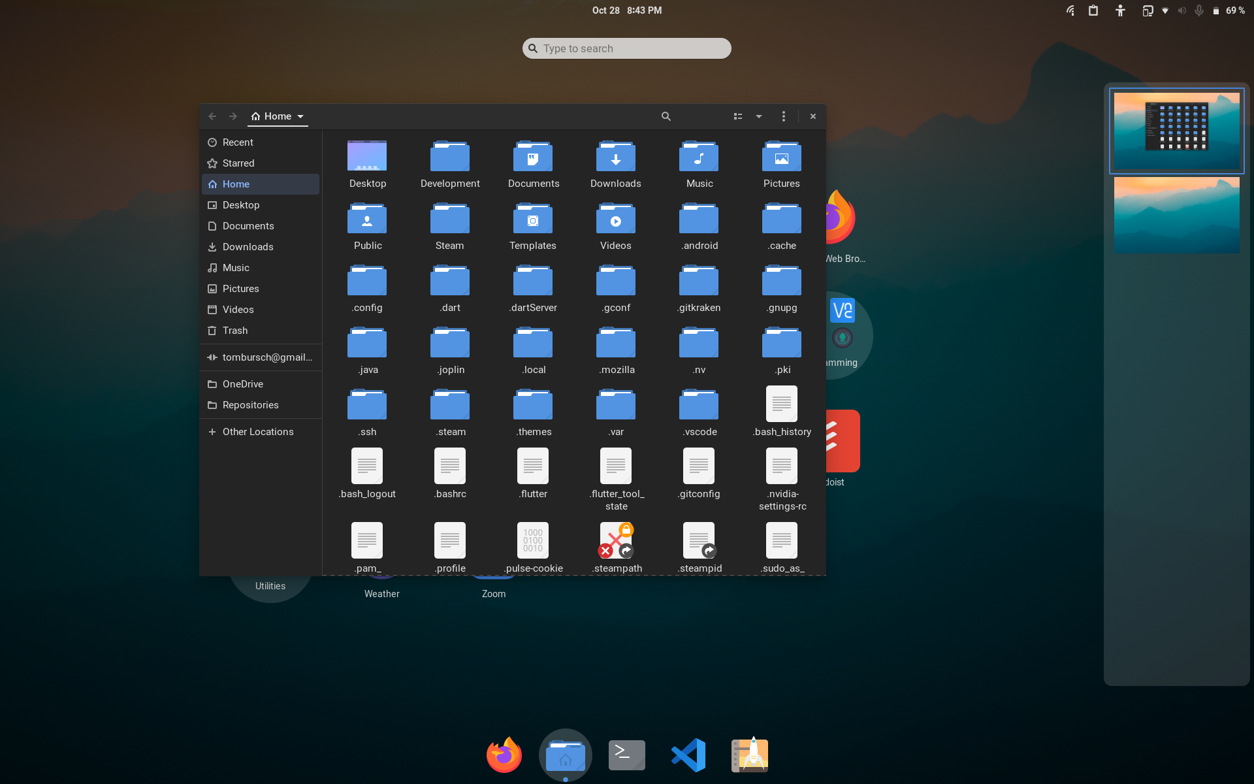Open Other Locations in sidebar

click(261, 432)
